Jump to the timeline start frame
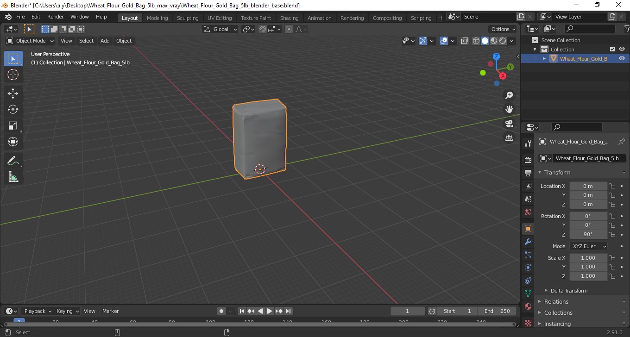 click(242, 311)
